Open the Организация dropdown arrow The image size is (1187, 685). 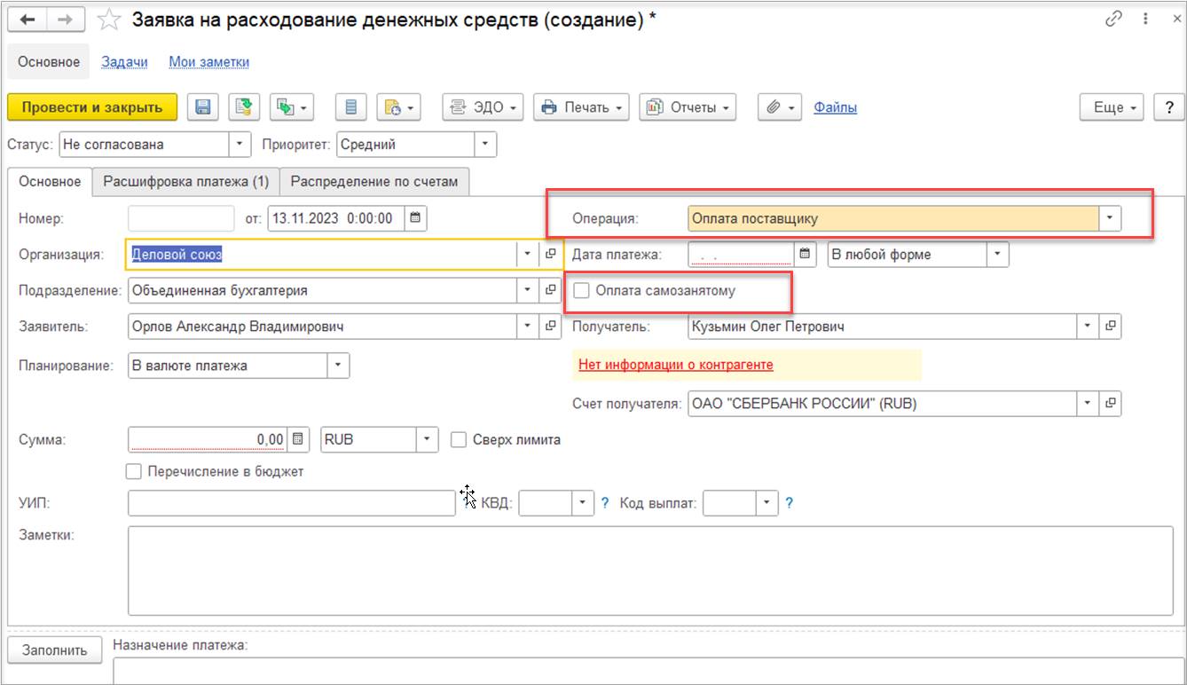pyautogui.click(x=528, y=254)
